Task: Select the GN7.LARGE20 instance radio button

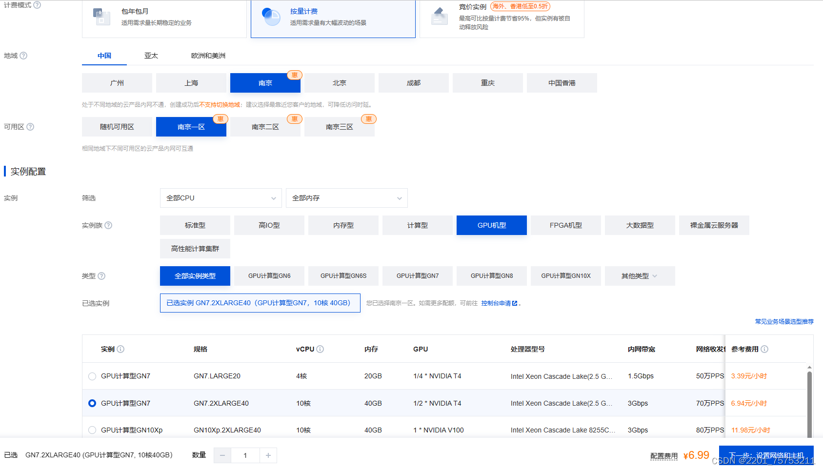Action: click(x=92, y=376)
